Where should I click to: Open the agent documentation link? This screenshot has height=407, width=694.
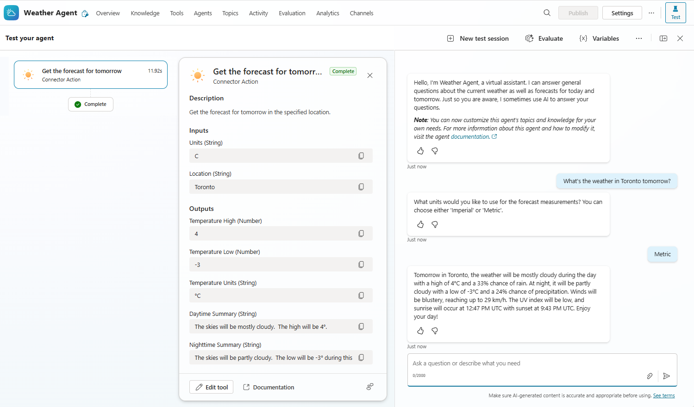[471, 136]
